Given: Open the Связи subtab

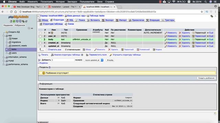Looking at the screenshot, I should click(69, 24).
